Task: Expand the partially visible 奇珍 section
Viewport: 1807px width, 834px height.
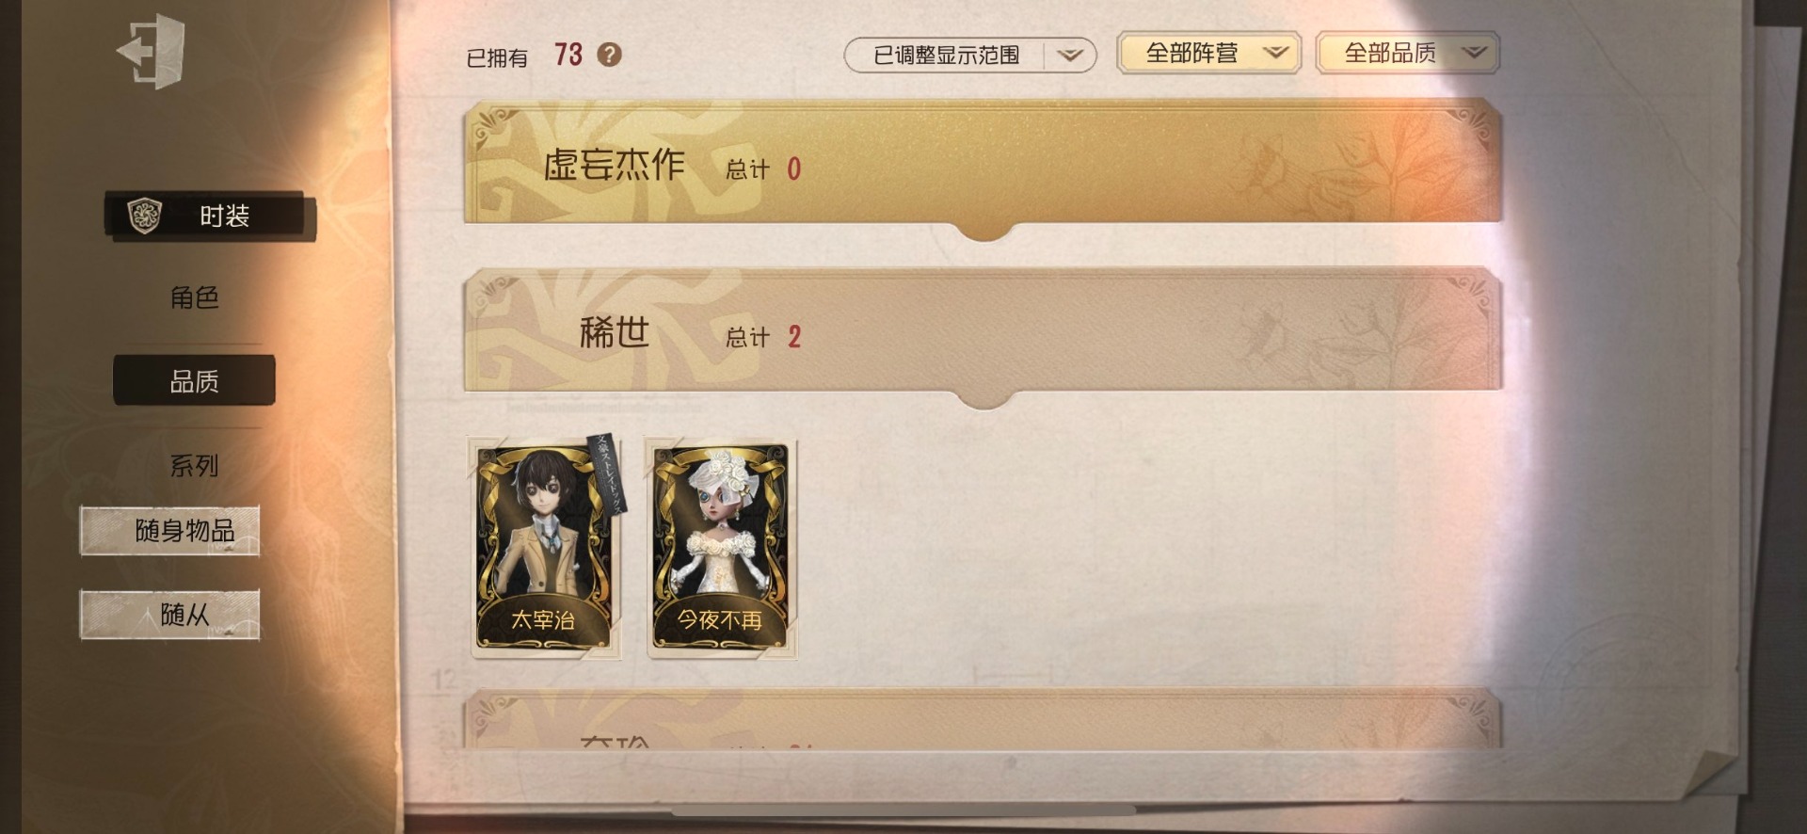Action: pyautogui.click(x=983, y=720)
